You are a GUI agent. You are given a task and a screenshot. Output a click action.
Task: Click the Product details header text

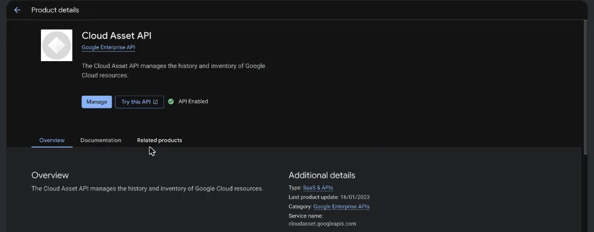56,10
